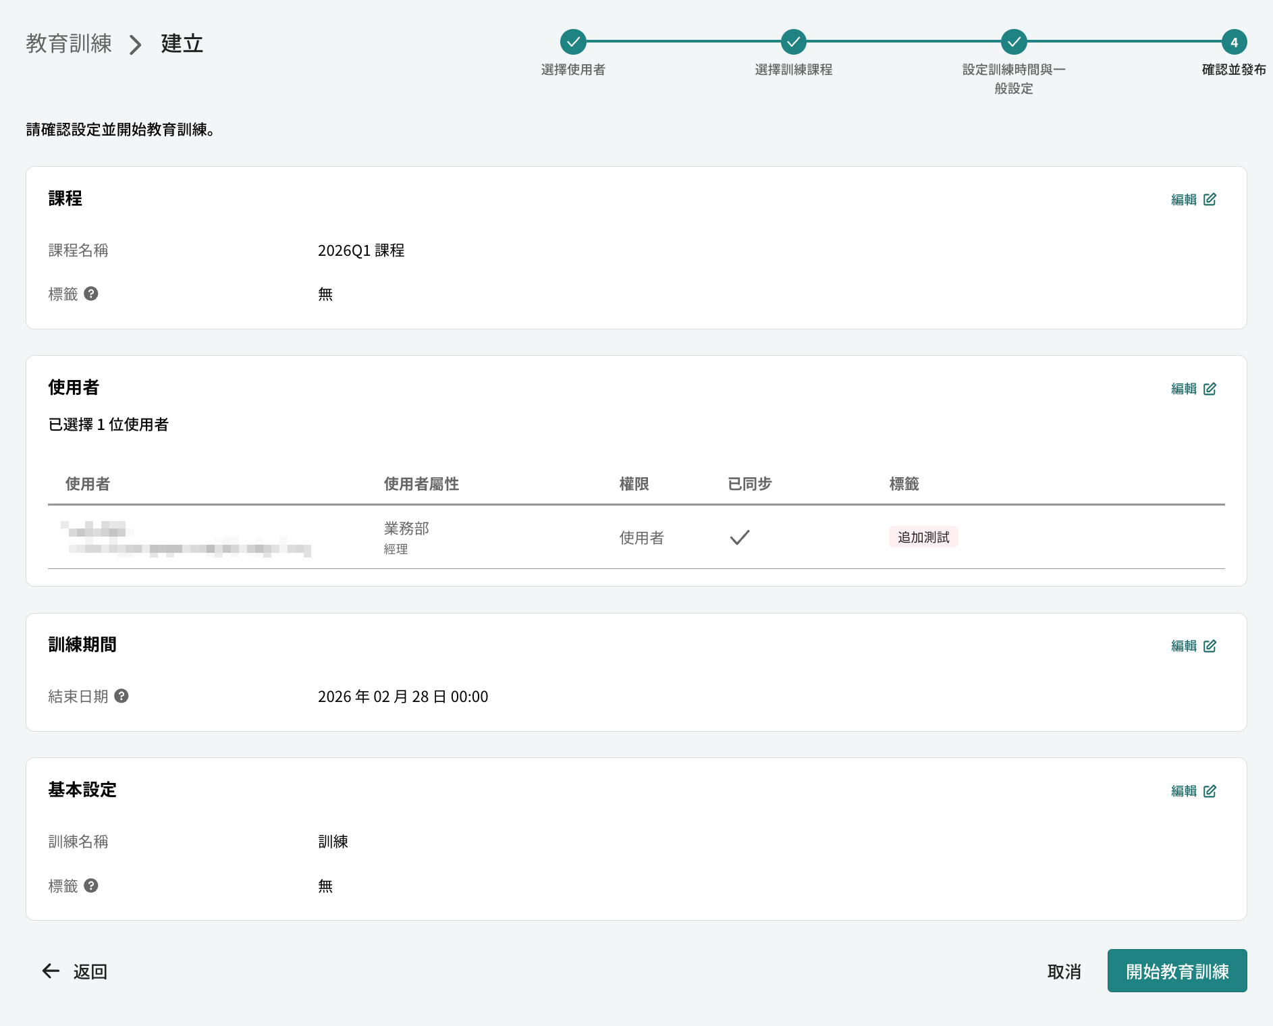Click 無 tag value in 基本設定 card
1273x1026 pixels.
click(325, 886)
